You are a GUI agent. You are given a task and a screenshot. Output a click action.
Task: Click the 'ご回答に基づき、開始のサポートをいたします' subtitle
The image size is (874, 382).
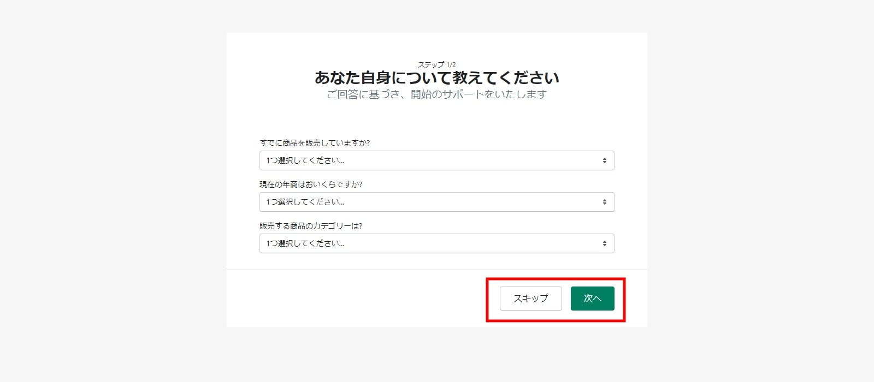tap(436, 94)
